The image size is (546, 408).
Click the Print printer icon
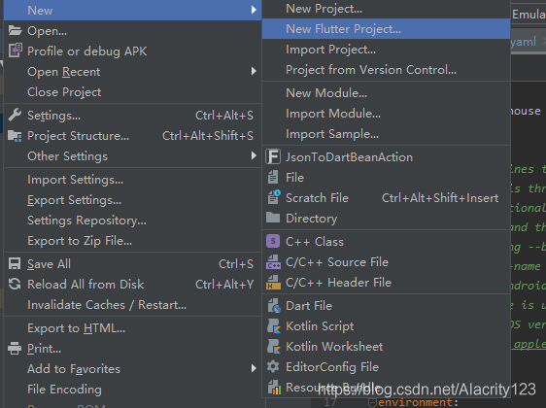[x=15, y=348]
